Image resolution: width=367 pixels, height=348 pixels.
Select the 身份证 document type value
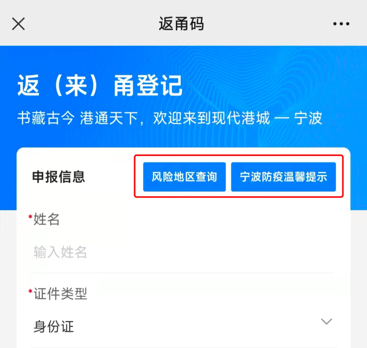coord(54,326)
